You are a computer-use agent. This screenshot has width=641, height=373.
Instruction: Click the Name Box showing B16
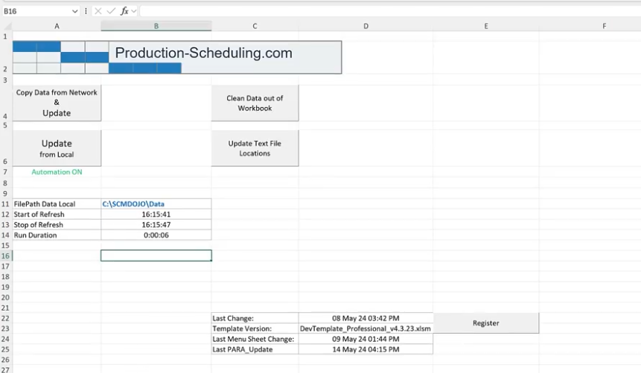click(36, 11)
